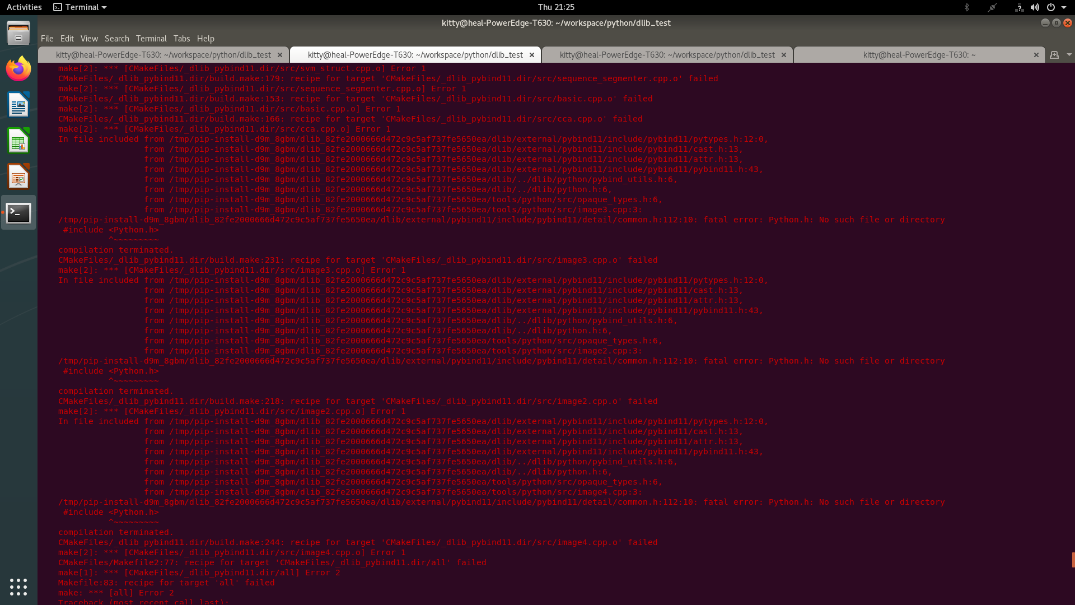Click the Activities button
Viewport: 1075px width, 605px height.
[x=24, y=7]
